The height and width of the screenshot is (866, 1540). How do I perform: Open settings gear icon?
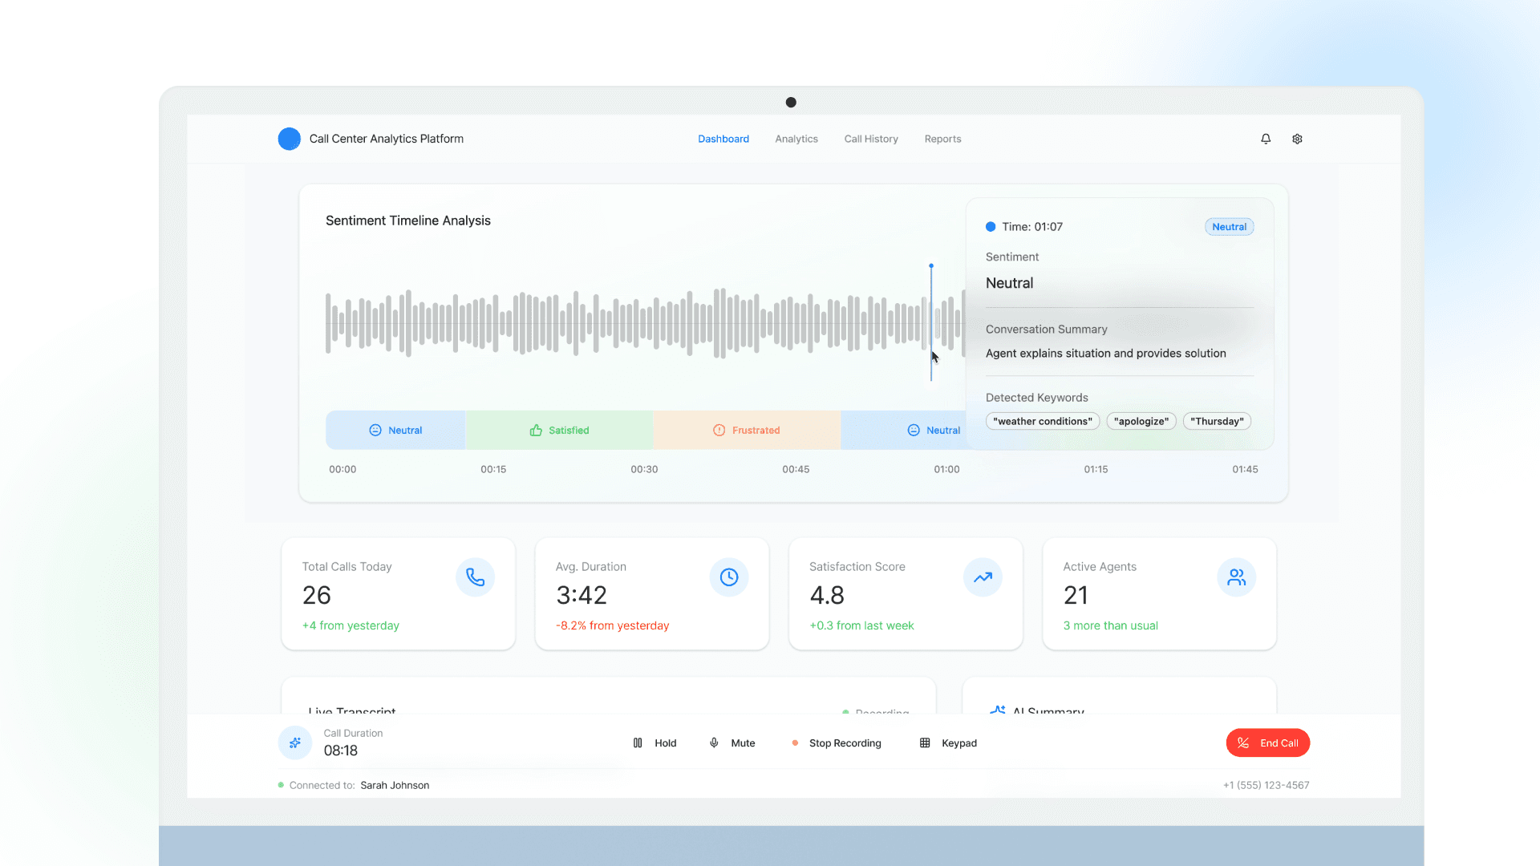pyautogui.click(x=1297, y=139)
